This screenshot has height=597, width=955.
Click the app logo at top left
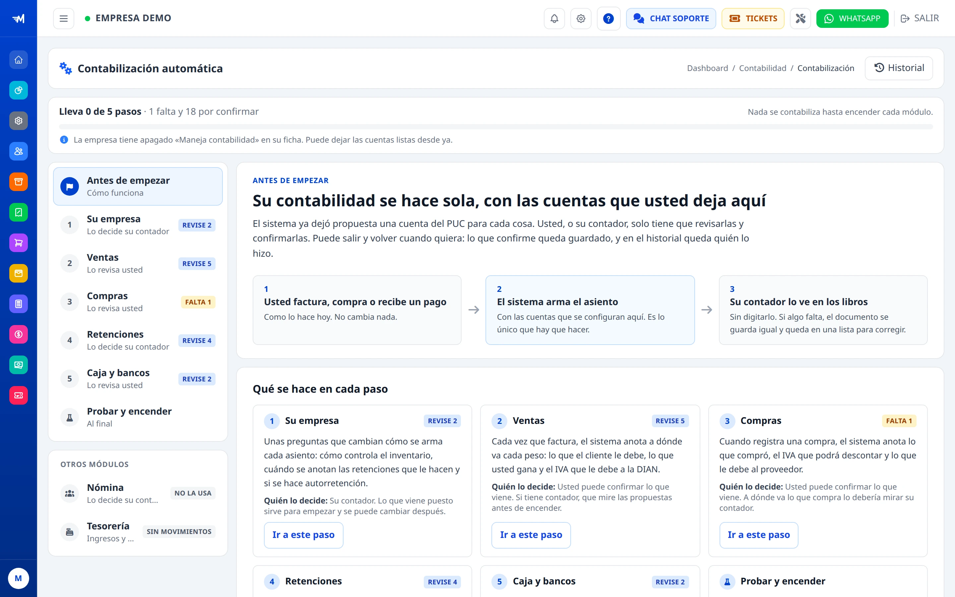pyautogui.click(x=19, y=19)
